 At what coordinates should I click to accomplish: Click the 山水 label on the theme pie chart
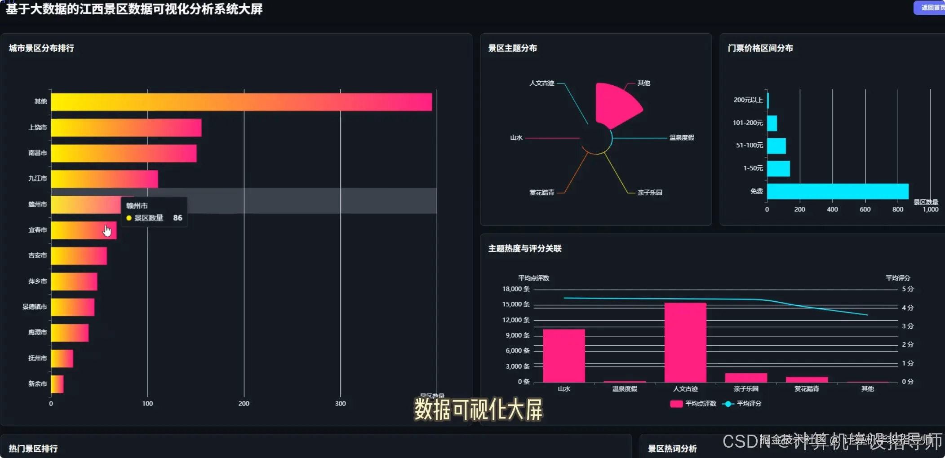click(516, 138)
